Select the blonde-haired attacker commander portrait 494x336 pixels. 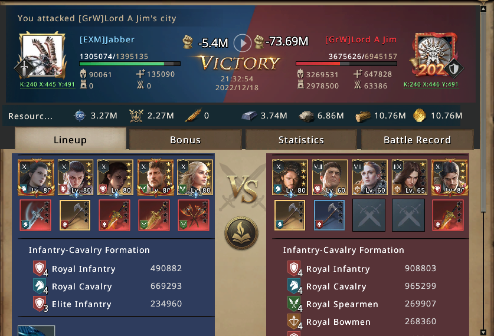click(x=195, y=177)
